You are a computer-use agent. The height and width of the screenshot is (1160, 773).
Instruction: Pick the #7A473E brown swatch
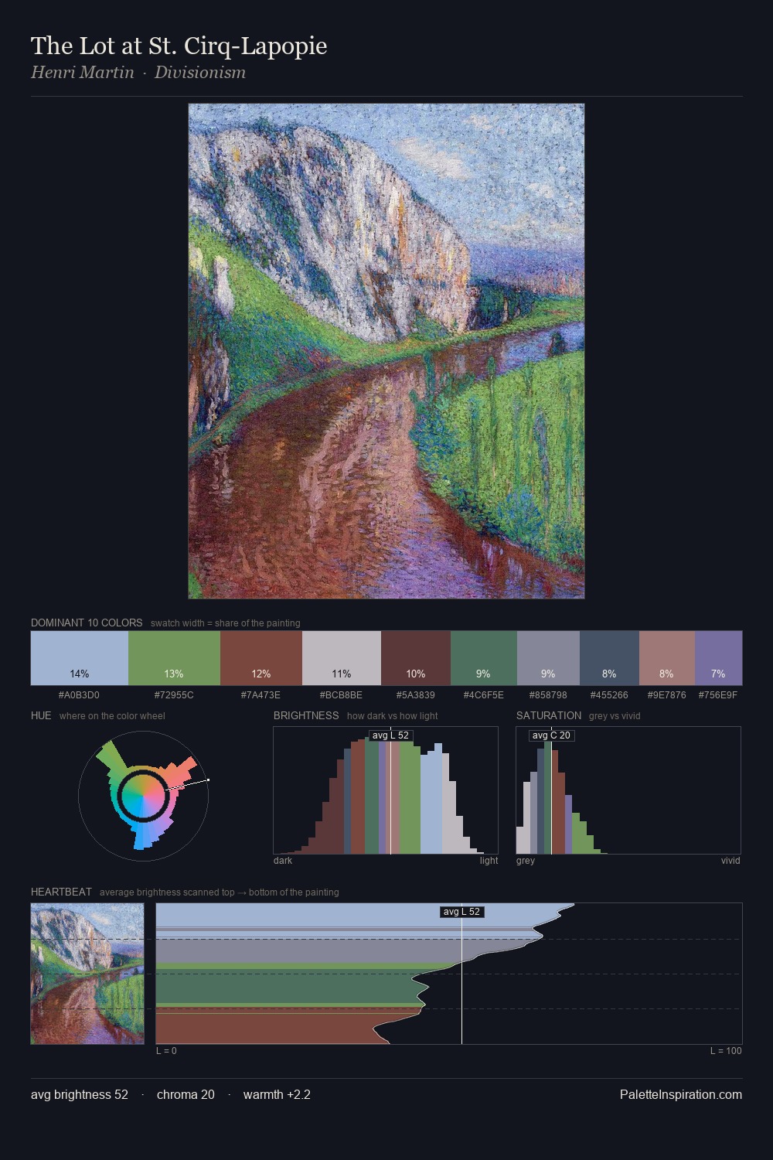click(x=261, y=658)
